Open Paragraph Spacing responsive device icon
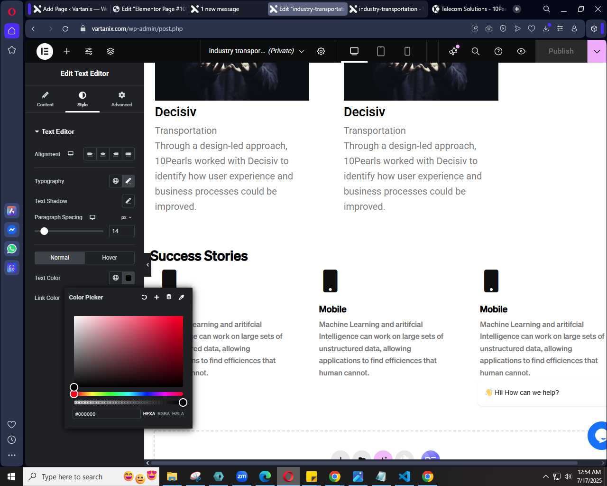 point(92,217)
